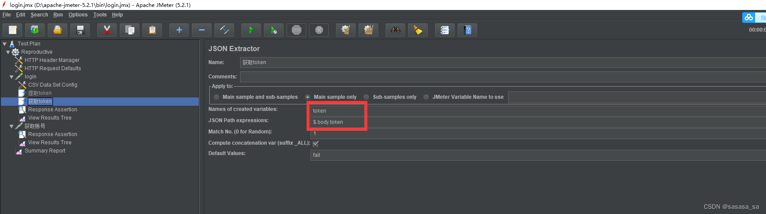Image resolution: width=766 pixels, height=214 pixels.
Task: Click JMeter Variable Name text field
Action: [x=637, y=97]
